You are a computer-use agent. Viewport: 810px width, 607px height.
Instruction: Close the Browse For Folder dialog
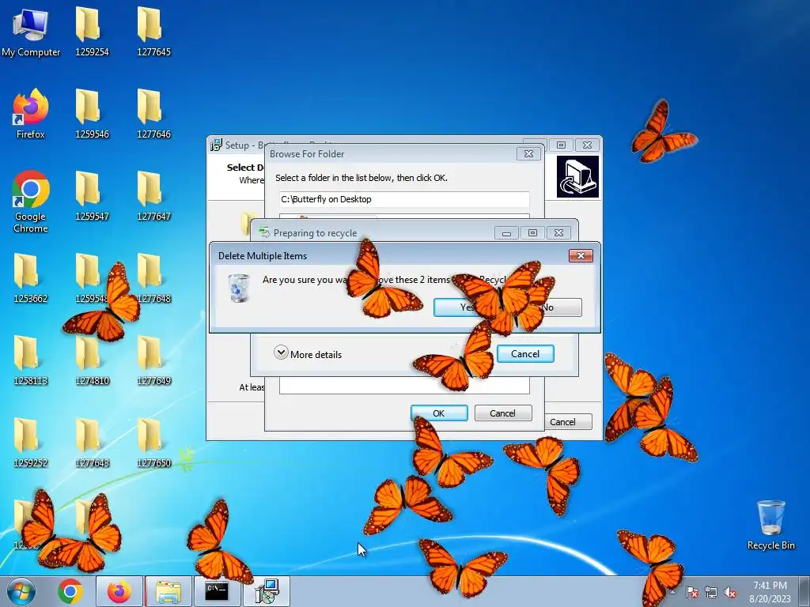pyautogui.click(x=528, y=154)
